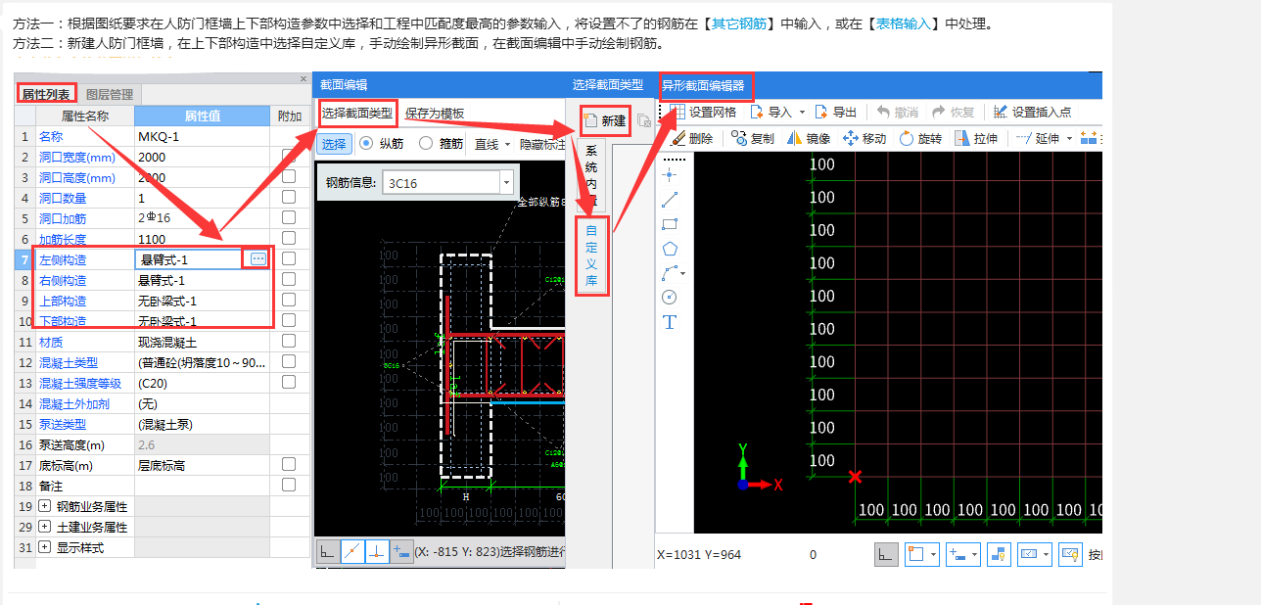Open the 延伸 extend dropdown arrow
The height and width of the screenshot is (605, 1261).
tap(1069, 139)
